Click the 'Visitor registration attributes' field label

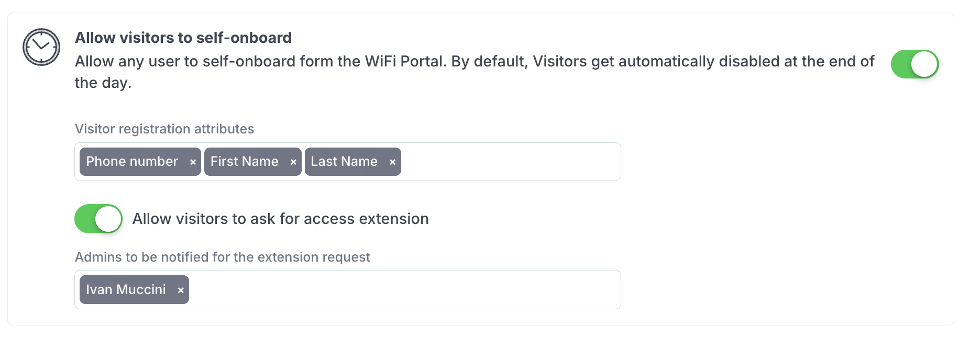(x=164, y=129)
